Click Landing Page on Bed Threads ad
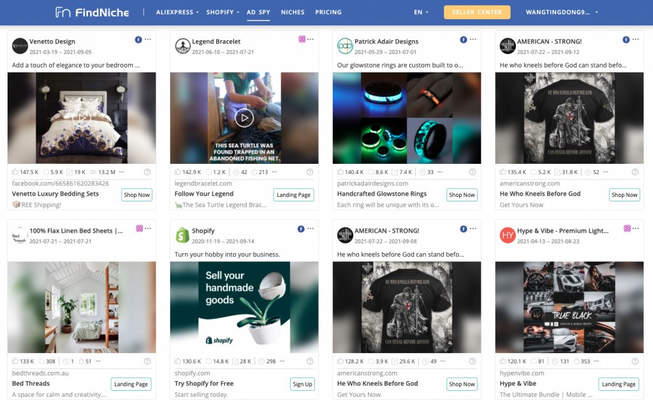The image size is (653, 408). (x=131, y=384)
